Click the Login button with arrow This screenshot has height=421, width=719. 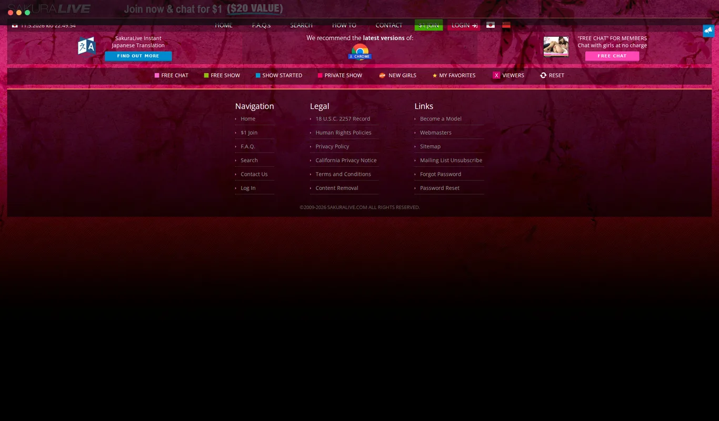pyautogui.click(x=464, y=25)
